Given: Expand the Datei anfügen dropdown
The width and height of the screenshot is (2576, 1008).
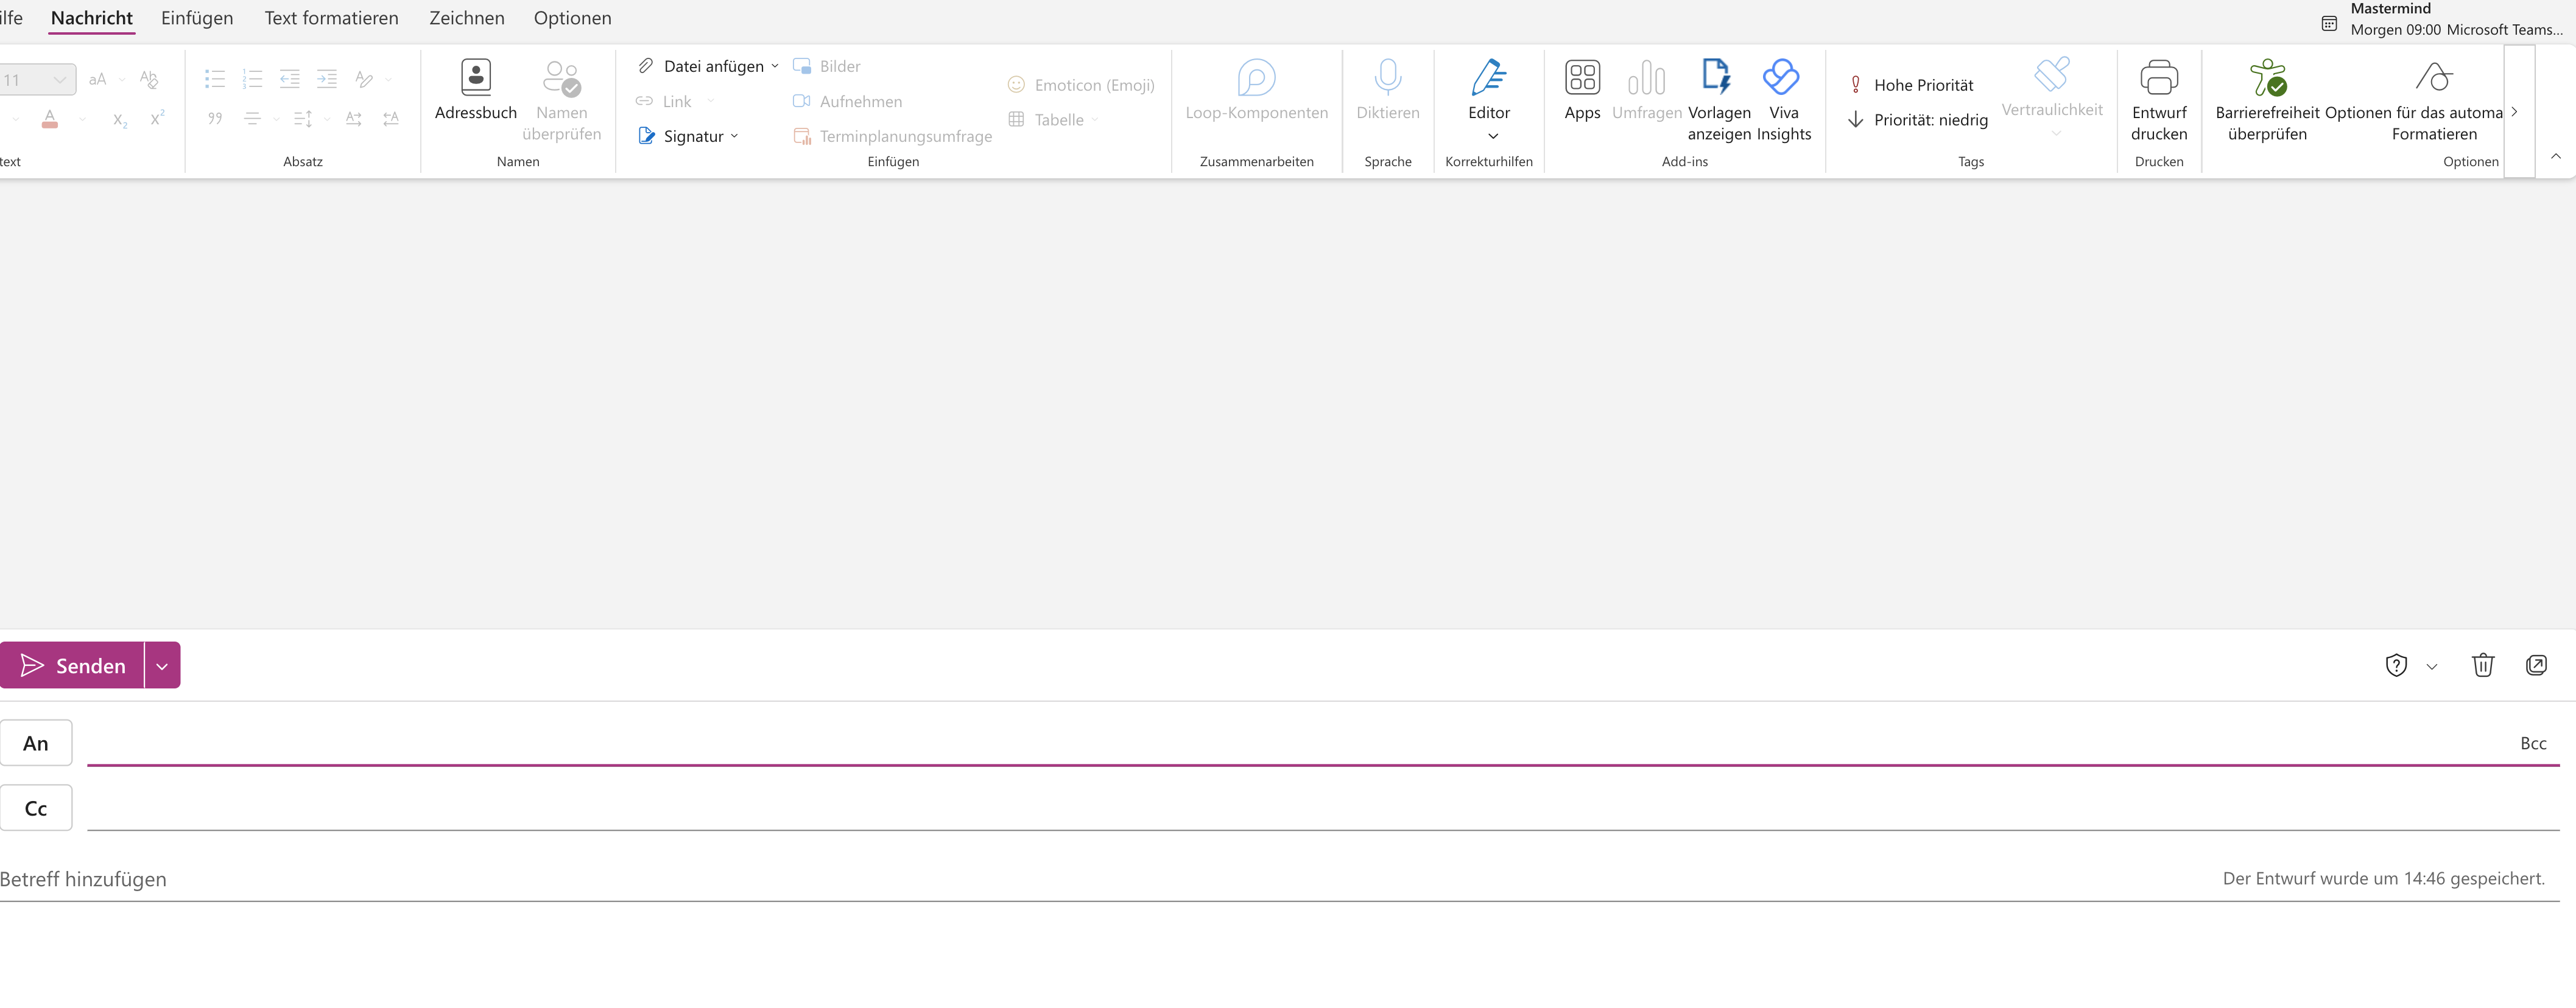Looking at the screenshot, I should point(775,66).
